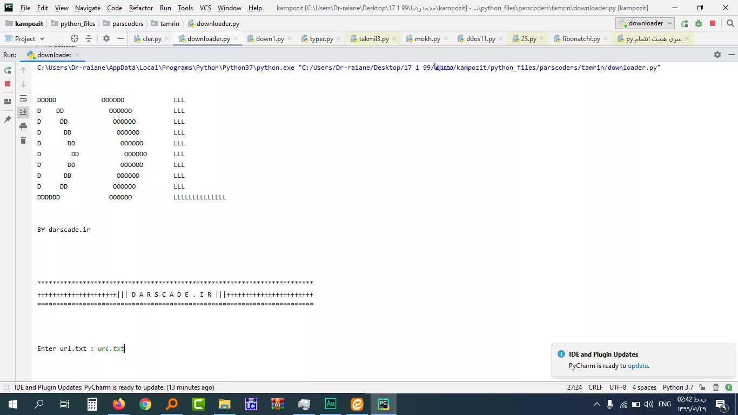Click the Print icon in Run console

[x=23, y=126]
